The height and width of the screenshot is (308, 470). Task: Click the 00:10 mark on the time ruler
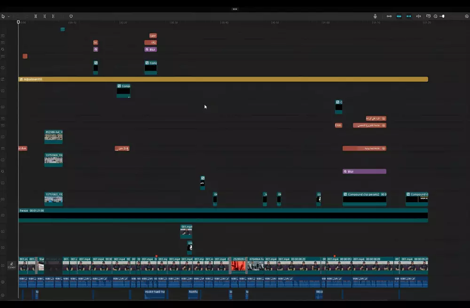[x=72, y=23]
